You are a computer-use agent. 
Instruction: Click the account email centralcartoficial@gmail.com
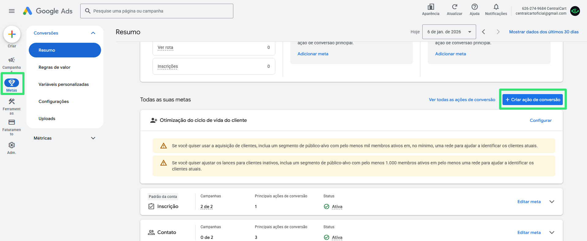tap(541, 13)
